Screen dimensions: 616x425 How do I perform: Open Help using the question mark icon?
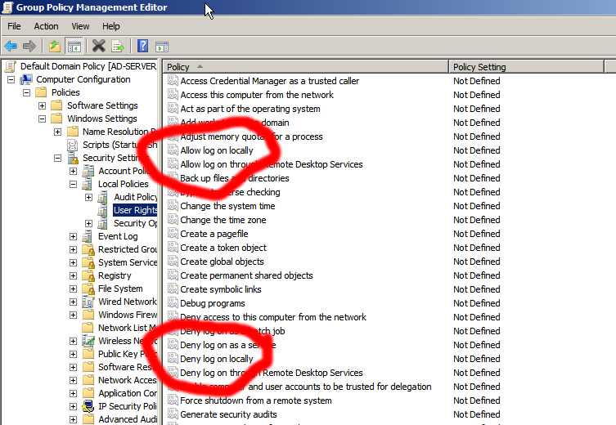pyautogui.click(x=143, y=47)
